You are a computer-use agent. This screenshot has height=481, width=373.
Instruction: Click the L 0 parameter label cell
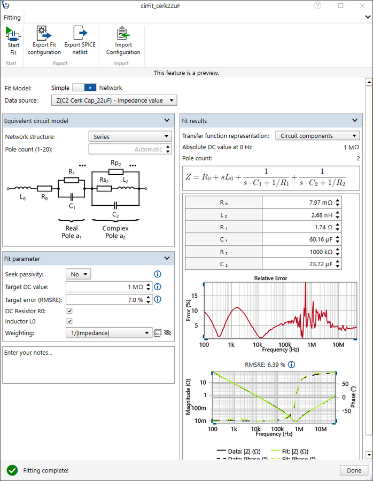pyautogui.click(x=223, y=215)
